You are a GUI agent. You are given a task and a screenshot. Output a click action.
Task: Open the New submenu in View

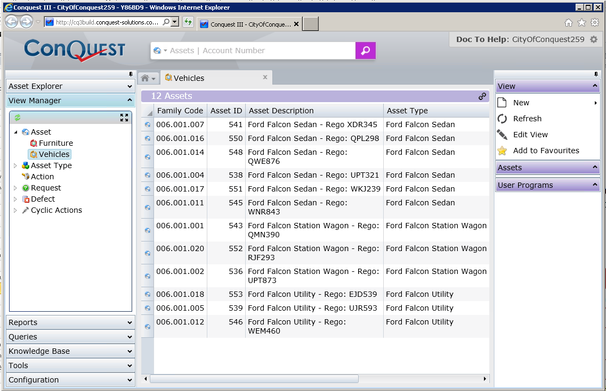point(595,103)
